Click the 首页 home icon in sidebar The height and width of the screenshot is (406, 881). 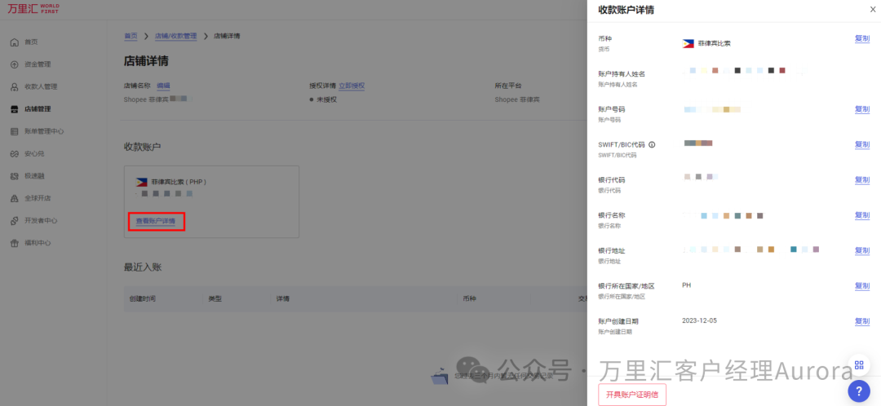(x=15, y=42)
